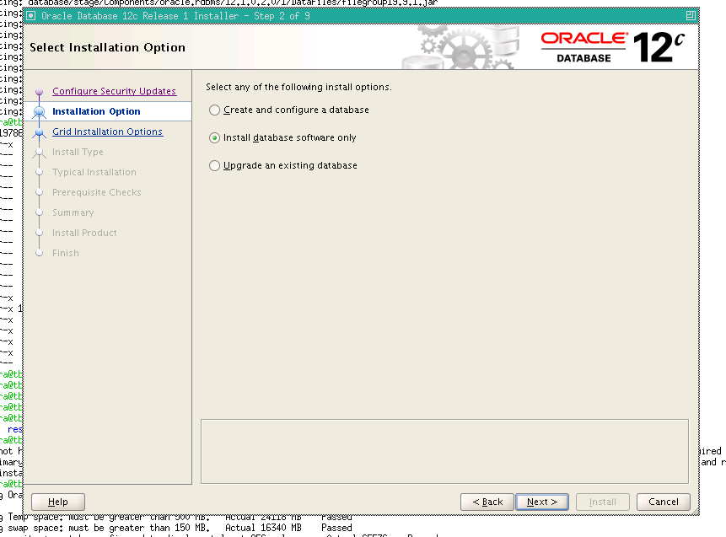The height and width of the screenshot is (537, 726).
Task: Click the Back button
Action: point(487,502)
